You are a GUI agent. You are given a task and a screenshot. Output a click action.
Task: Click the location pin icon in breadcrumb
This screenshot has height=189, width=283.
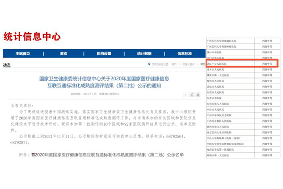[149, 64]
